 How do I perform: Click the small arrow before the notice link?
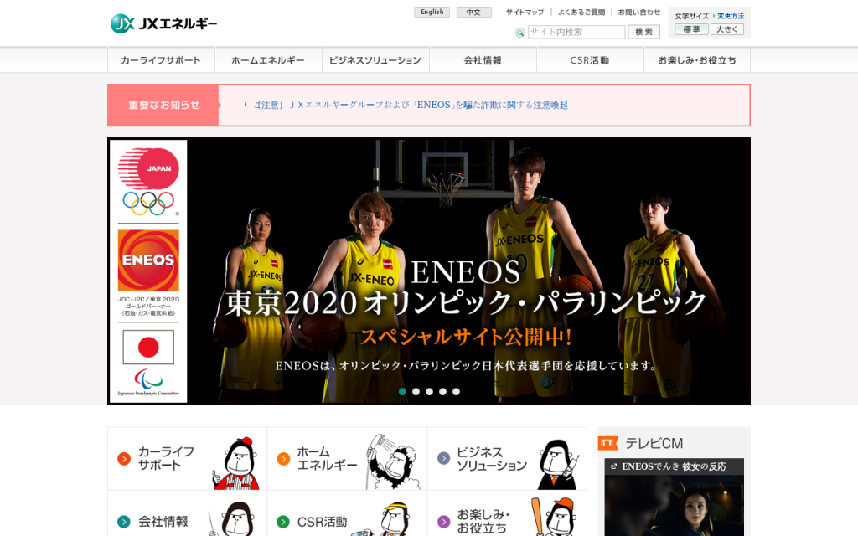coord(246,104)
